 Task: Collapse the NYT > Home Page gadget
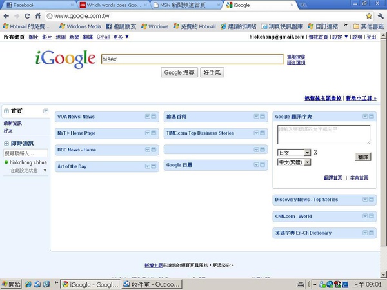(x=154, y=133)
